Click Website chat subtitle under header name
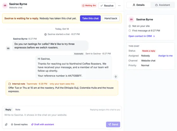Viewport: 177px width, 131px height. click(x=16, y=8)
